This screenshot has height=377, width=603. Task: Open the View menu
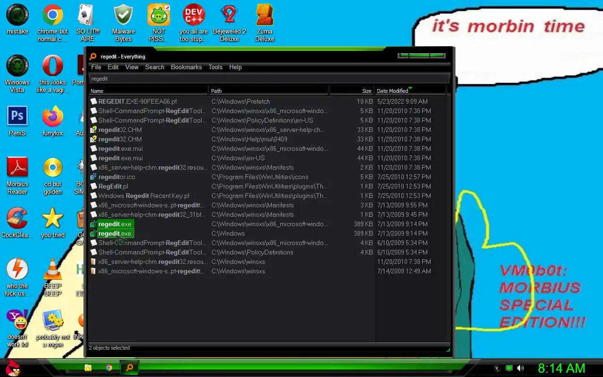132,67
